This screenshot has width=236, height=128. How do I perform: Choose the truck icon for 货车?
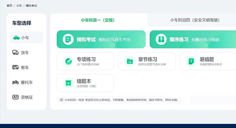[x=15, y=52]
